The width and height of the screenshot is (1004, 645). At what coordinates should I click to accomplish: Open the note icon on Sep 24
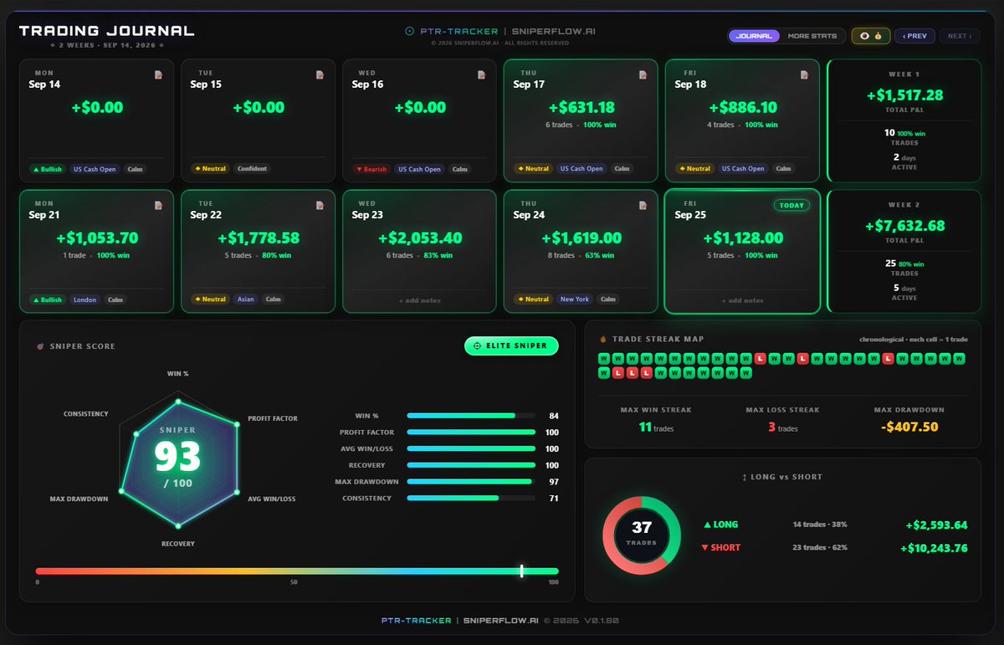643,205
